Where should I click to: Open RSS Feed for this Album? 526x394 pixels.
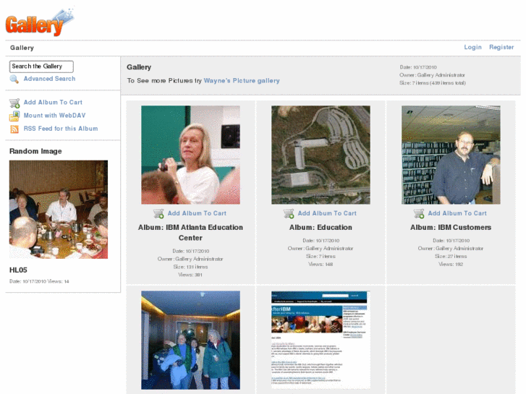61,129
